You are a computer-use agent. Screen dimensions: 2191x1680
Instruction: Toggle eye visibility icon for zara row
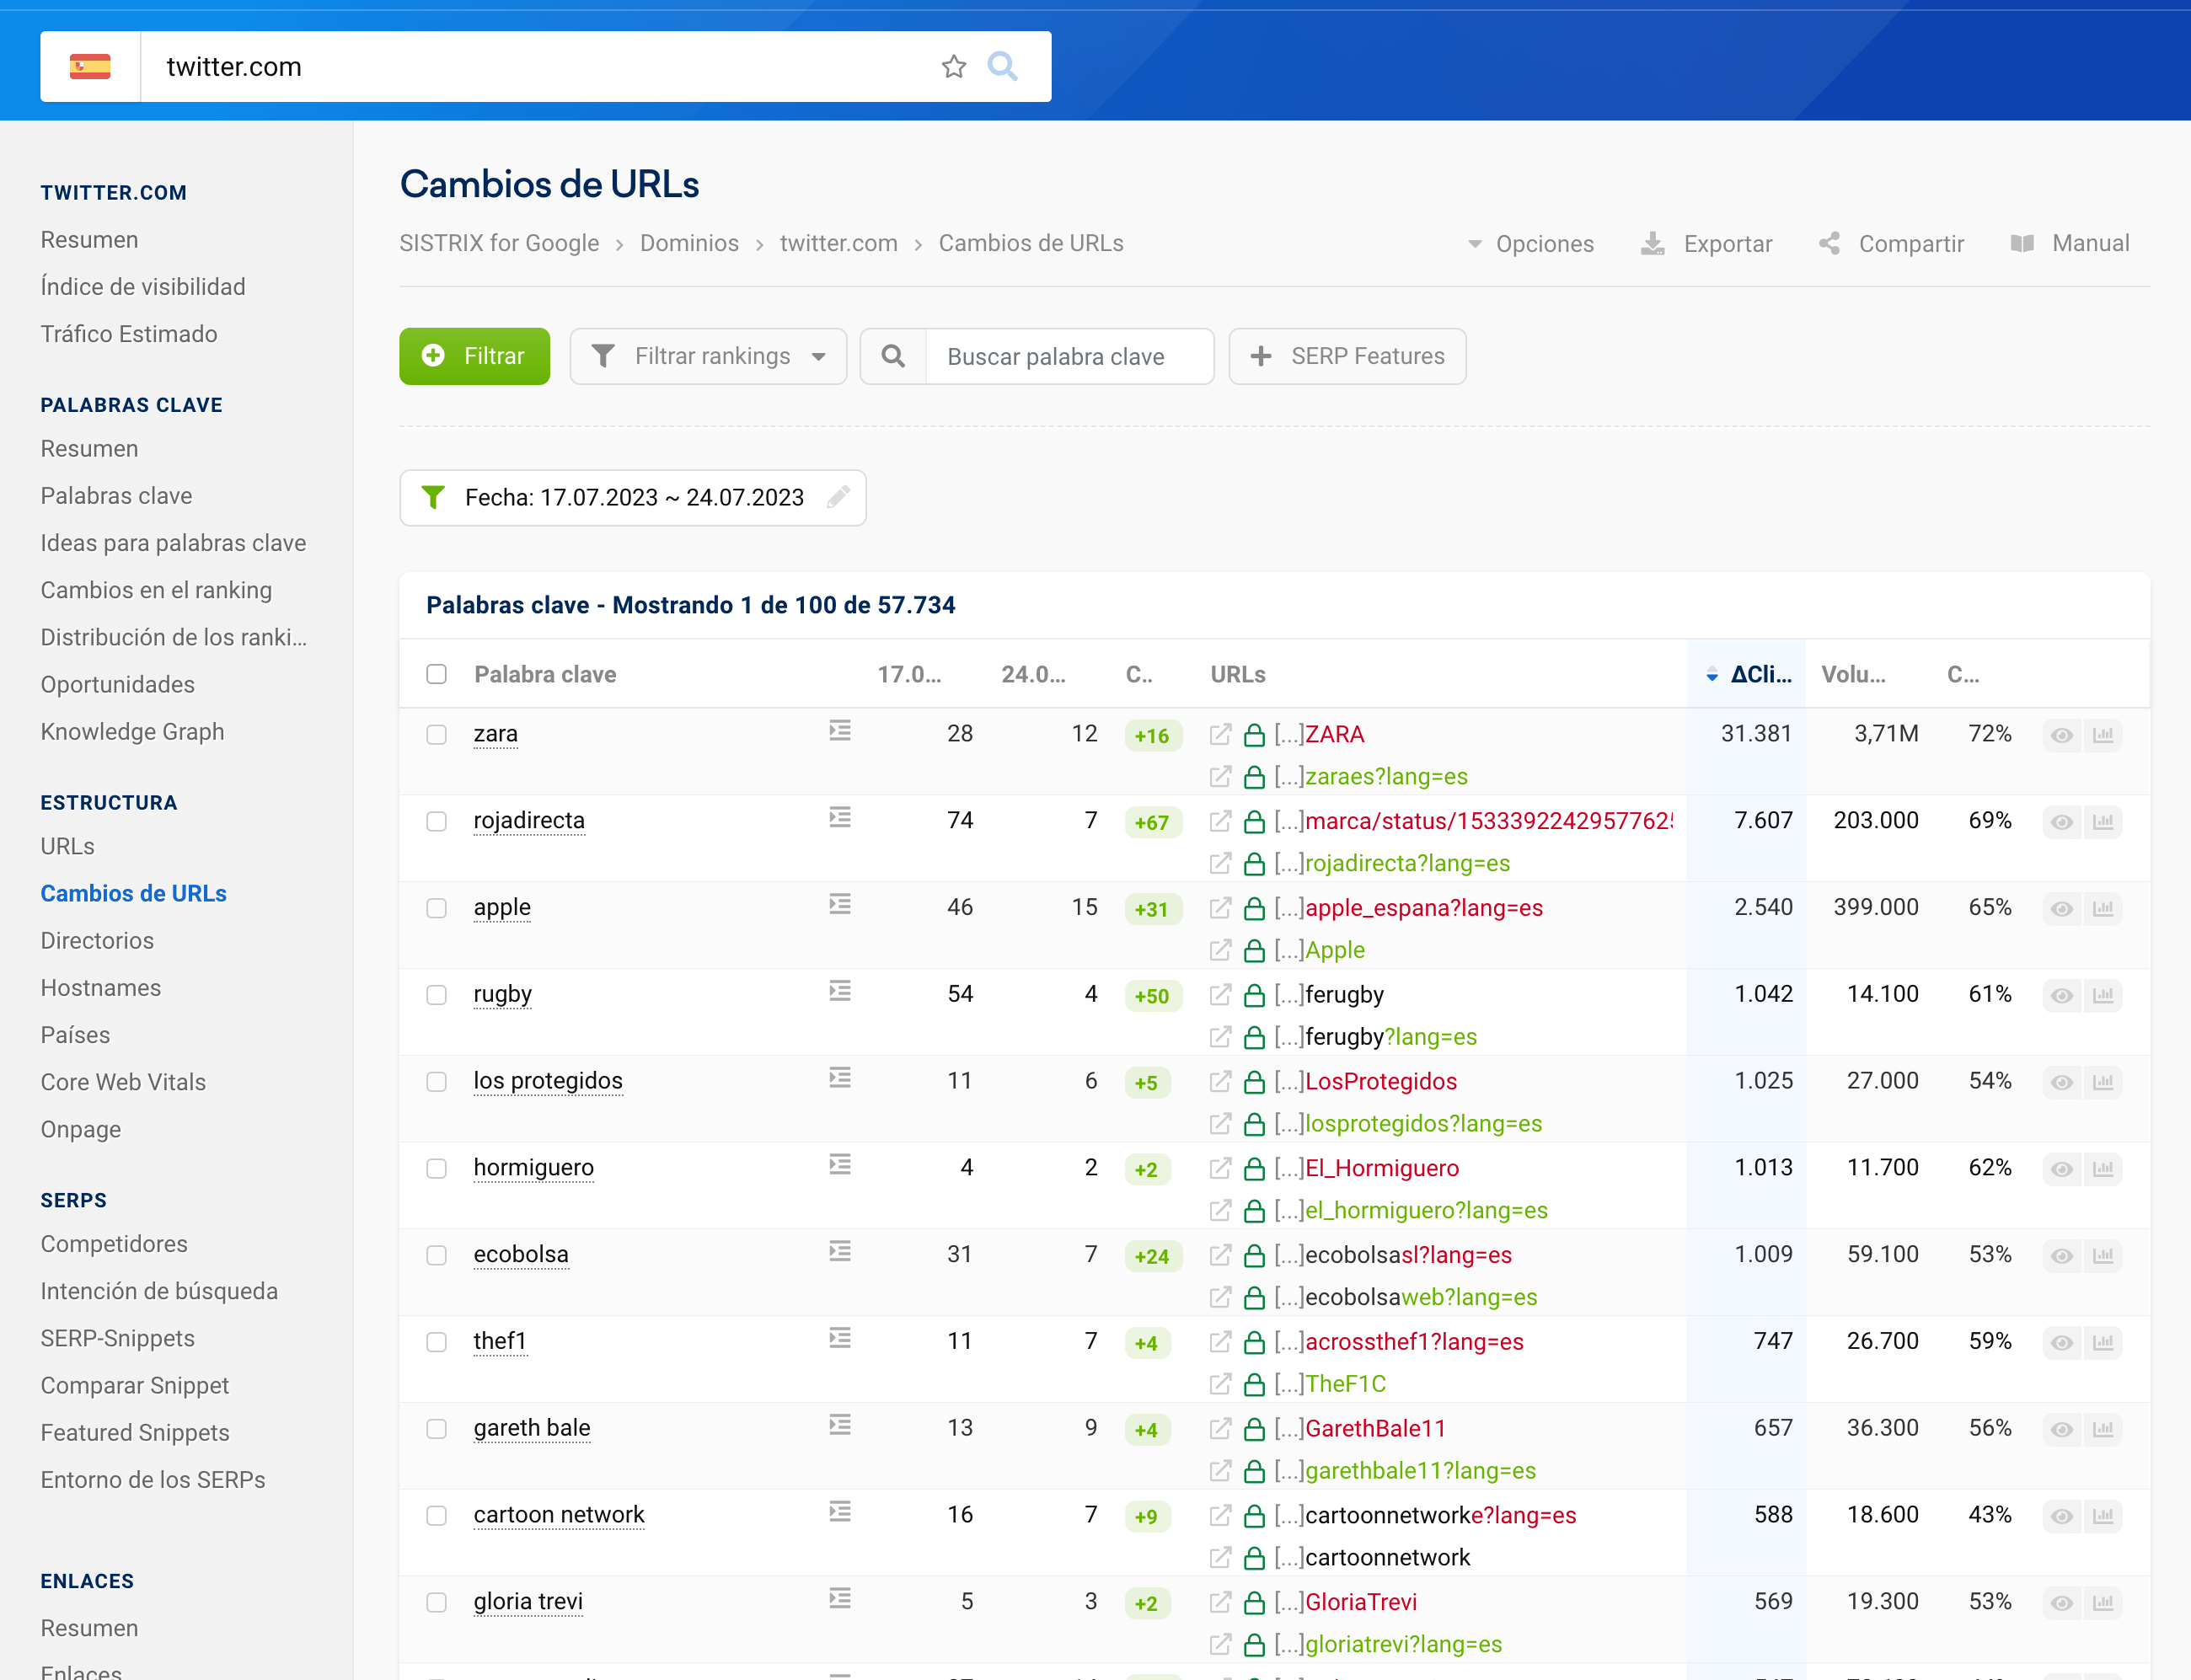click(x=2062, y=735)
